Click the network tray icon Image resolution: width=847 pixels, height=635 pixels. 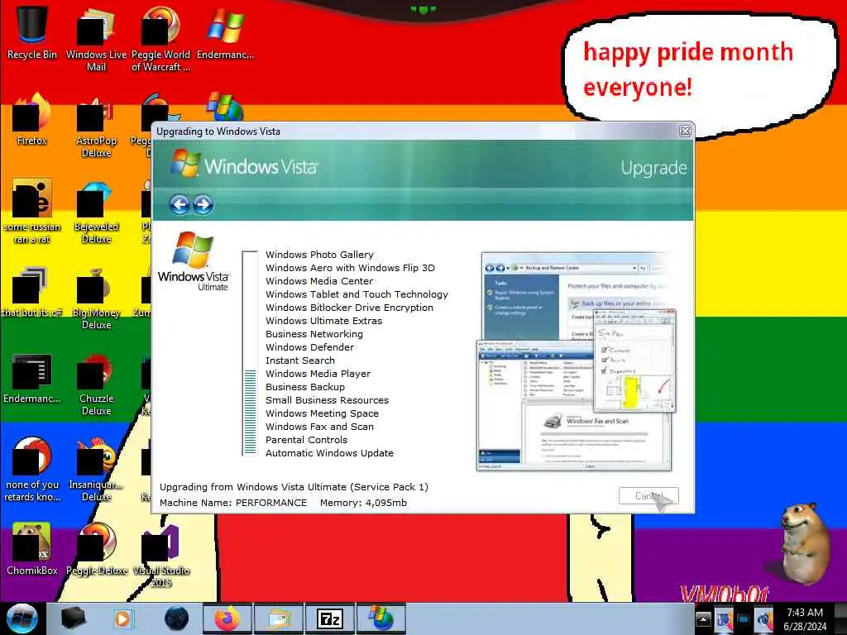tap(723, 619)
